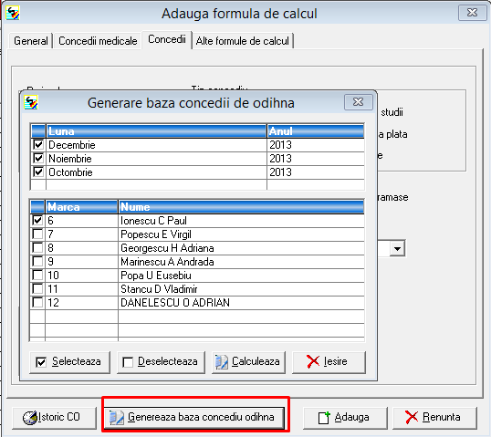The image size is (491, 437).
Task: Switch to the Concedii medicale tab
Action: click(98, 41)
